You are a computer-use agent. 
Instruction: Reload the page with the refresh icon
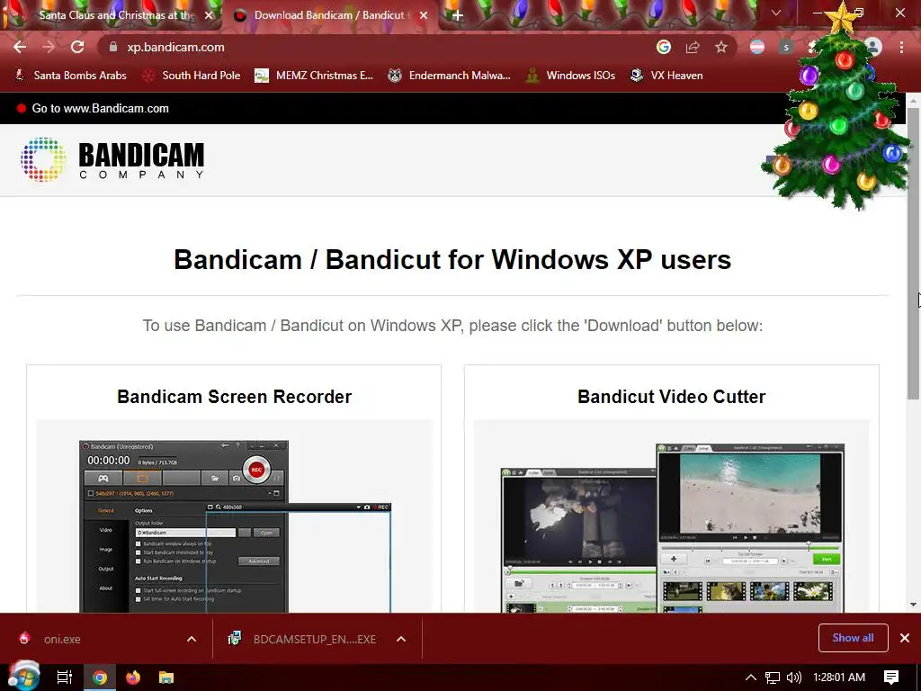[77, 47]
